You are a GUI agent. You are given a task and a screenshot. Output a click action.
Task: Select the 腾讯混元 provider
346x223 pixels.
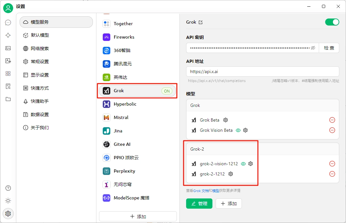point(138,64)
